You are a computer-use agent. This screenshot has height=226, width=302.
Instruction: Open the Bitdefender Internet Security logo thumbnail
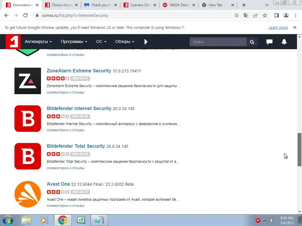coord(28,119)
